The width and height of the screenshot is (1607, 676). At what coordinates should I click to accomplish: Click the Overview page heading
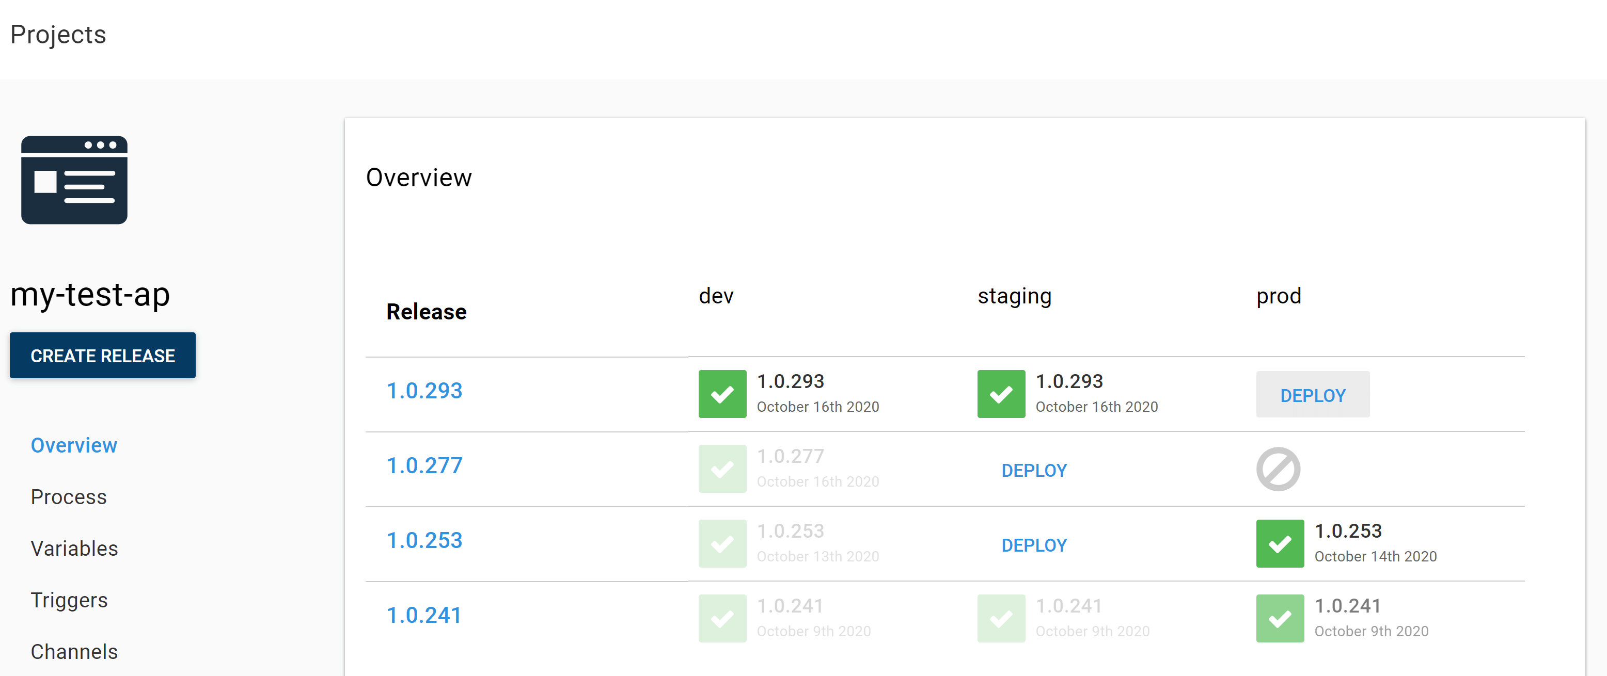tap(419, 178)
